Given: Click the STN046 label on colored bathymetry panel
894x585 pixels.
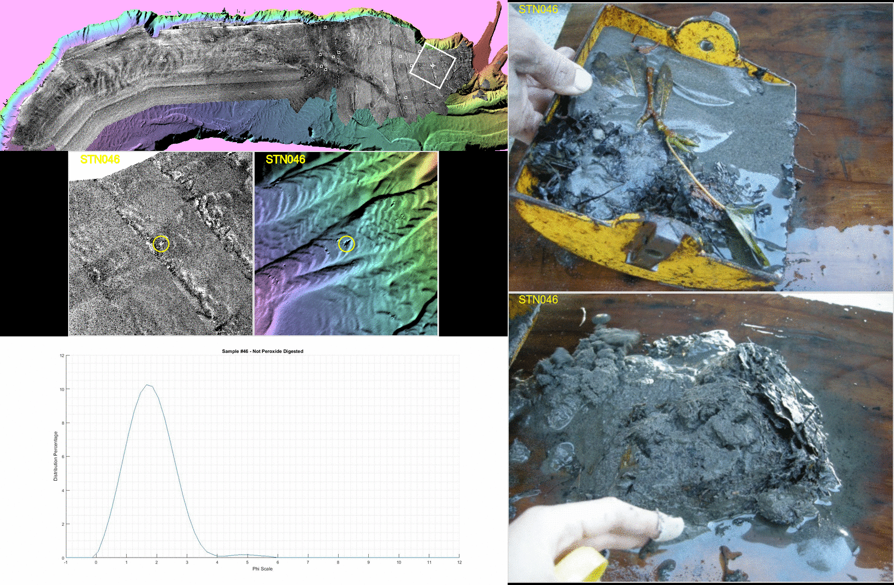Looking at the screenshot, I should [285, 160].
